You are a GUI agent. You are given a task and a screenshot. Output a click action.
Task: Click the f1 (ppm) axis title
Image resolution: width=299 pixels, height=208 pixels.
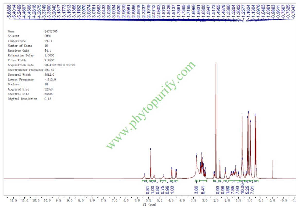point(149,205)
